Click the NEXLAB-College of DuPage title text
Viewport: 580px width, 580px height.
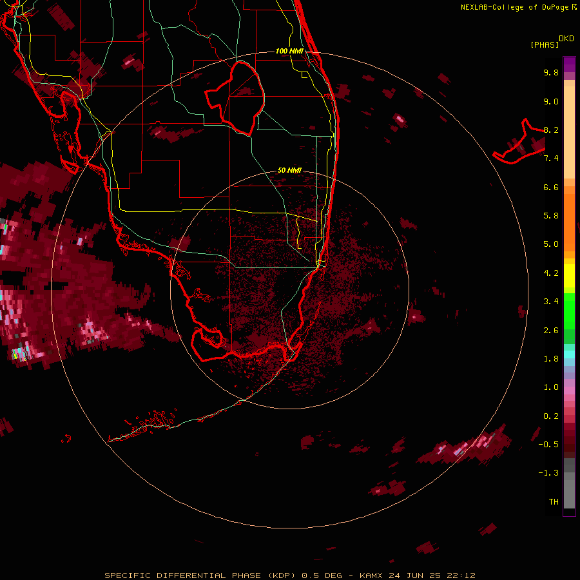tap(515, 7)
